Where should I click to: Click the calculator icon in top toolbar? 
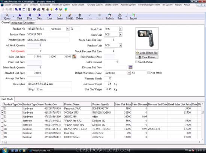point(29,9)
